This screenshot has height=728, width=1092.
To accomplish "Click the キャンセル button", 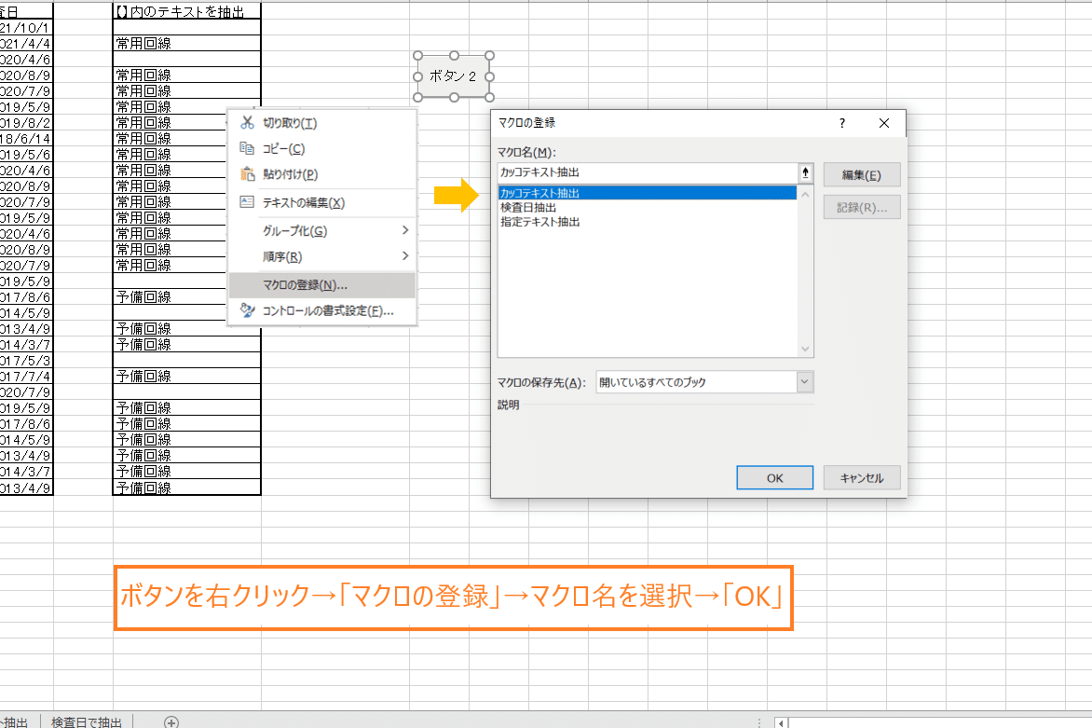I will point(862,478).
